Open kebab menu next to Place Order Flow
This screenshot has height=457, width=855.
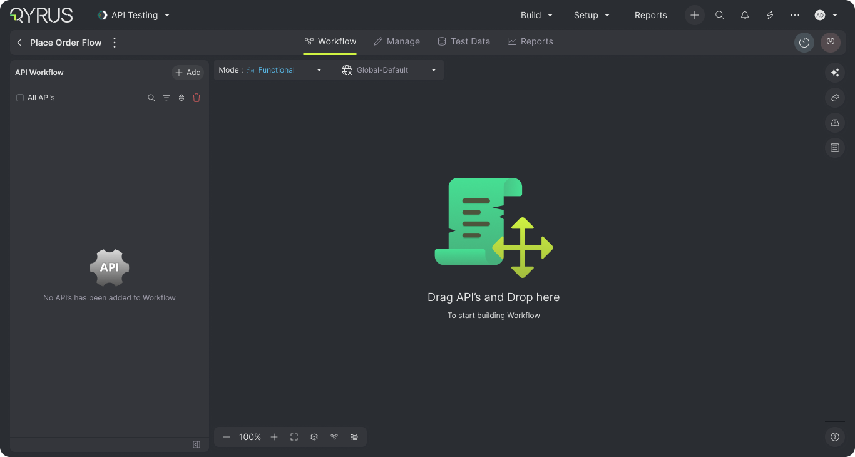coord(115,43)
